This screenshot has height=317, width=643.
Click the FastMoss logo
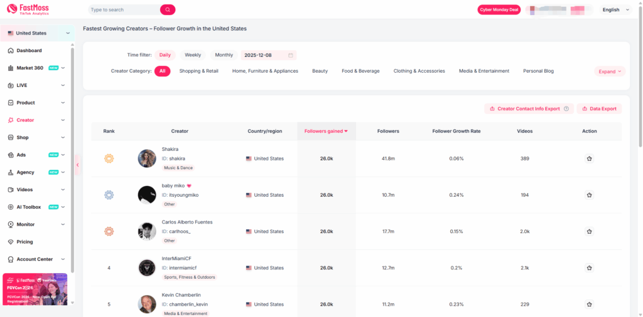(x=28, y=9)
